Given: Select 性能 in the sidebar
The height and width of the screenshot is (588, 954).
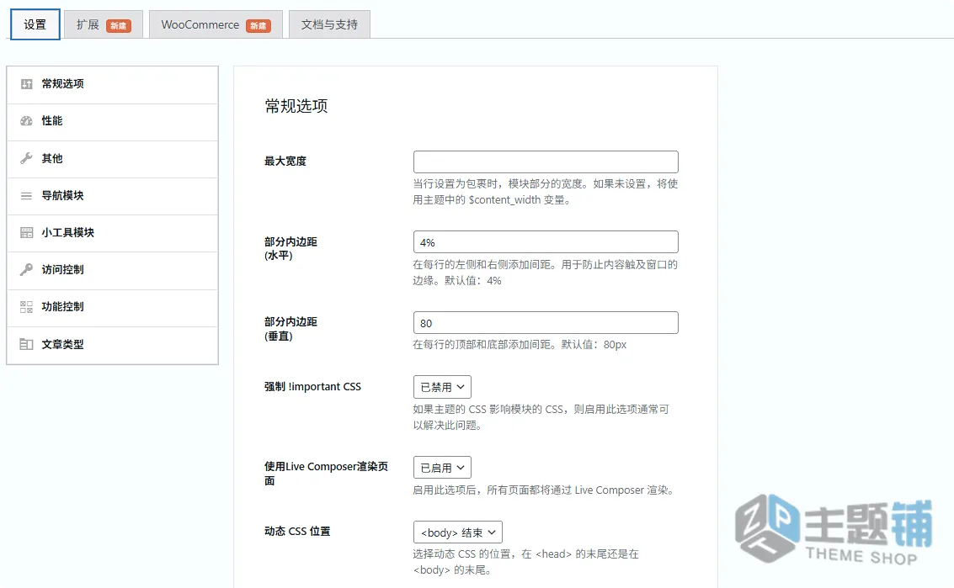Looking at the screenshot, I should click(x=113, y=122).
